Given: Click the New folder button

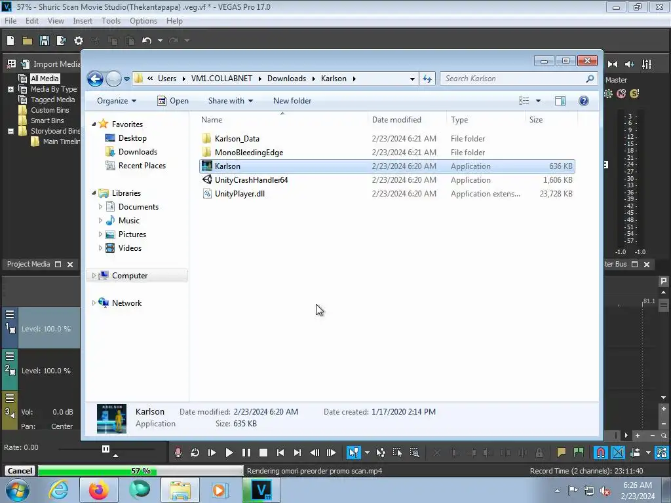Looking at the screenshot, I should [x=292, y=101].
